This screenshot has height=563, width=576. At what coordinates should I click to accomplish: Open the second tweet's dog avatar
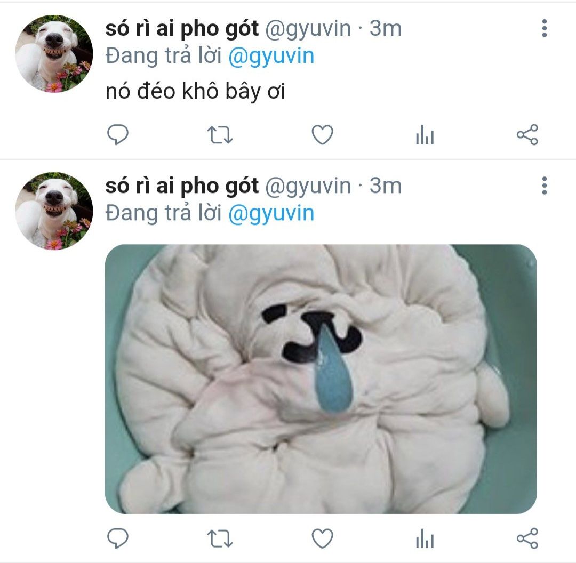(54, 211)
